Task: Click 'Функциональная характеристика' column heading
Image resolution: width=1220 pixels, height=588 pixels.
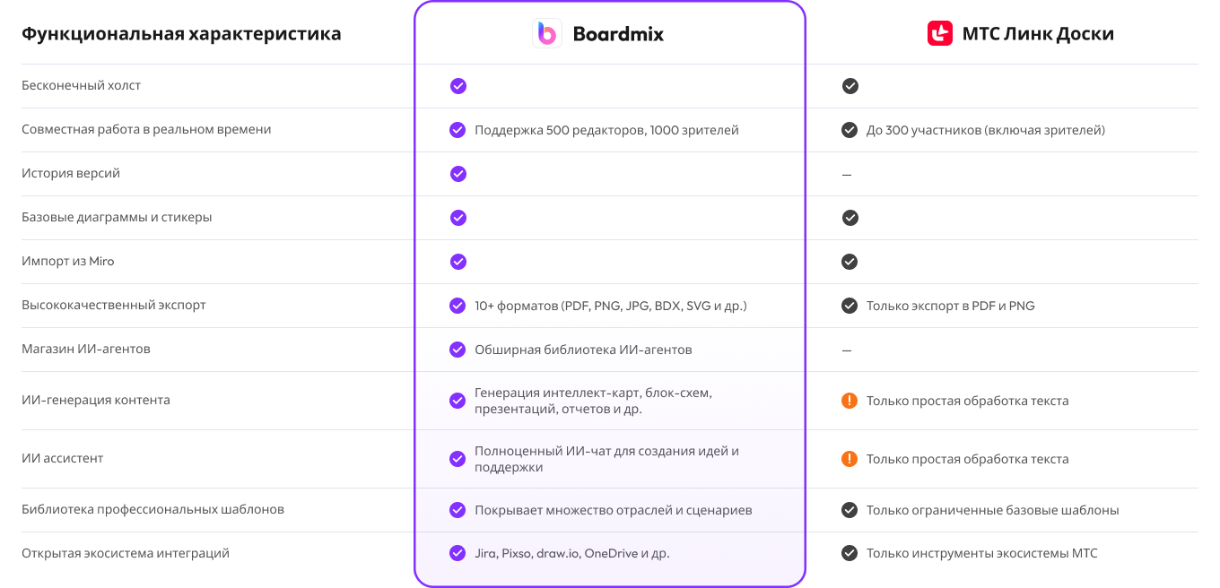Action: [181, 34]
